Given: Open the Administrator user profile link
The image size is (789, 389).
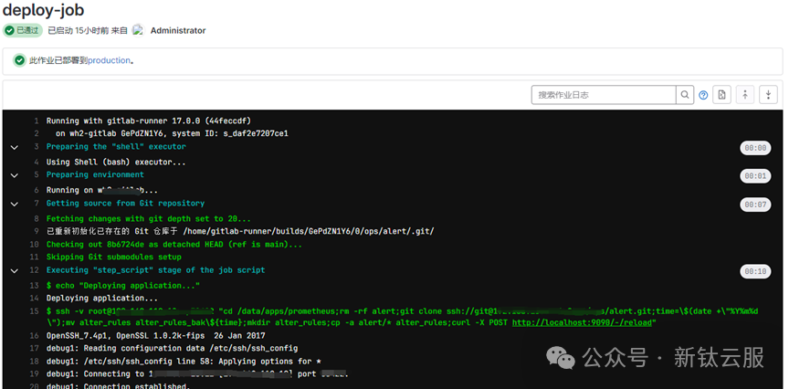Looking at the screenshot, I should point(178,31).
